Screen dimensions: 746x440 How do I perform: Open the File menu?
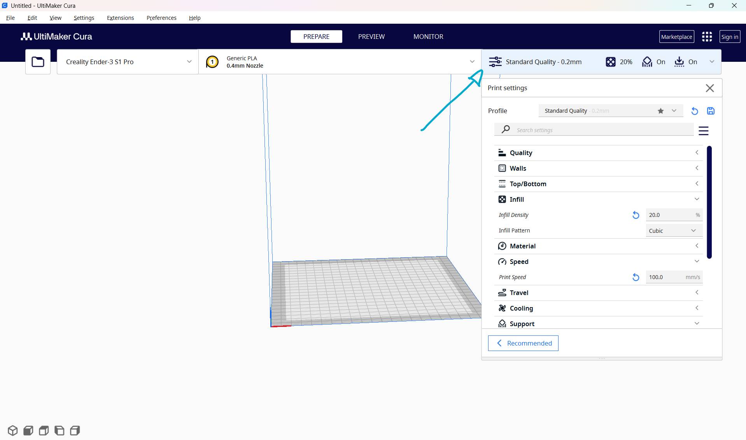pyautogui.click(x=11, y=18)
